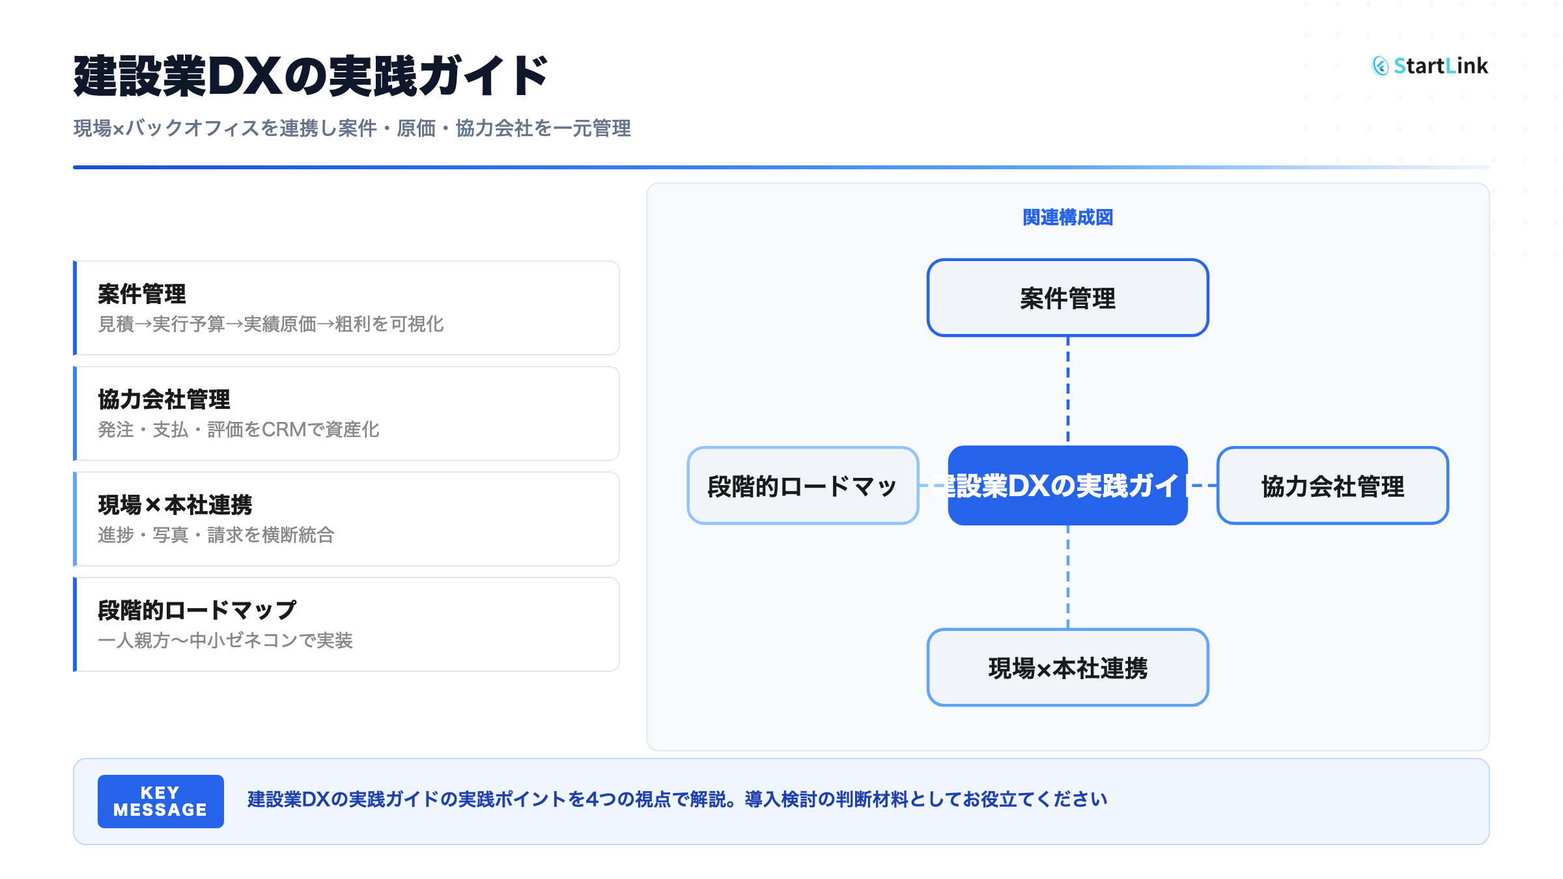The image size is (1563, 879).
Task: Click the 見積→実行予算→実績原価→粗利を可視化 description
Action: coord(270,324)
